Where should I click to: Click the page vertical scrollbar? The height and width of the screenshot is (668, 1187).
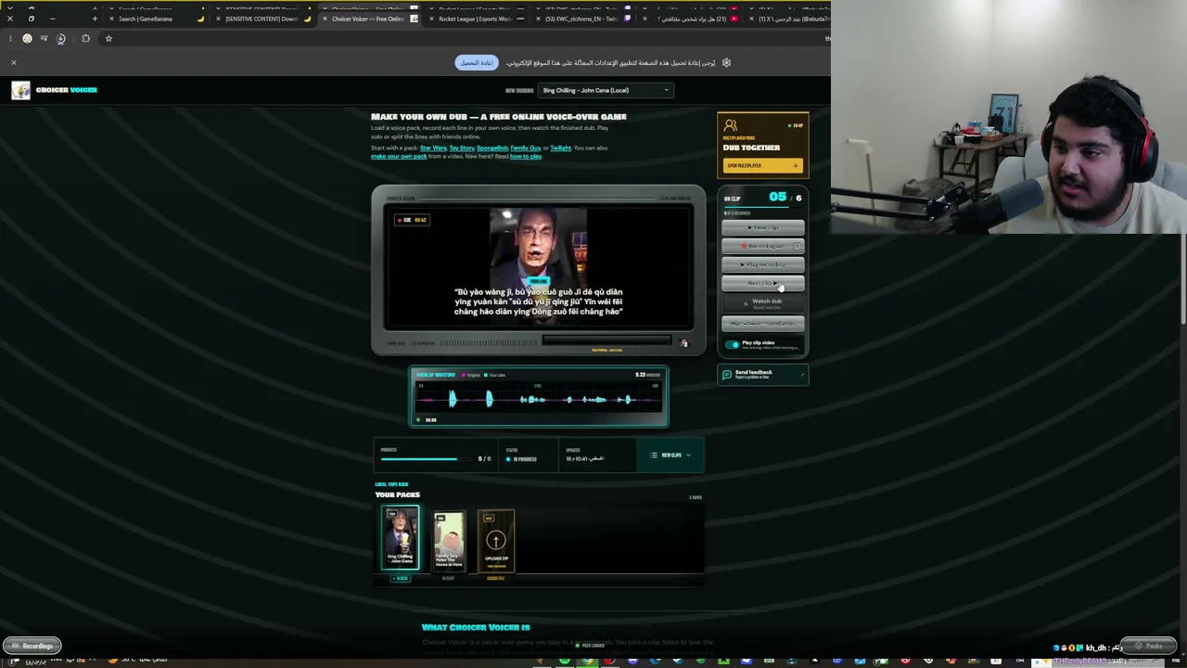1183,278
